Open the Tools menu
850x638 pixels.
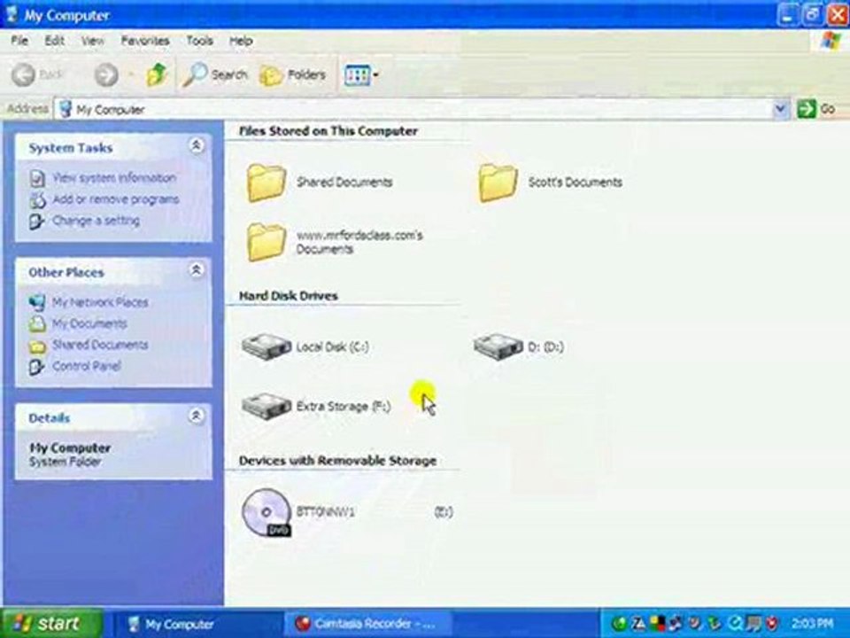[199, 41]
